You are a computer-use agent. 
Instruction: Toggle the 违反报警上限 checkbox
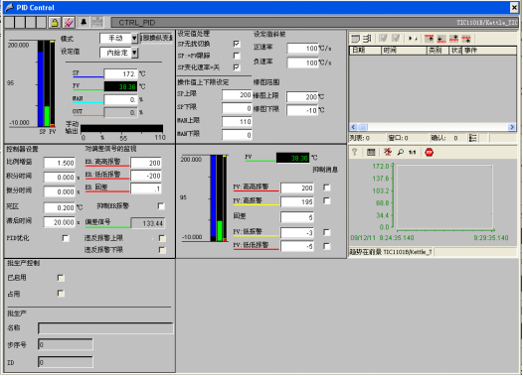(x=162, y=238)
